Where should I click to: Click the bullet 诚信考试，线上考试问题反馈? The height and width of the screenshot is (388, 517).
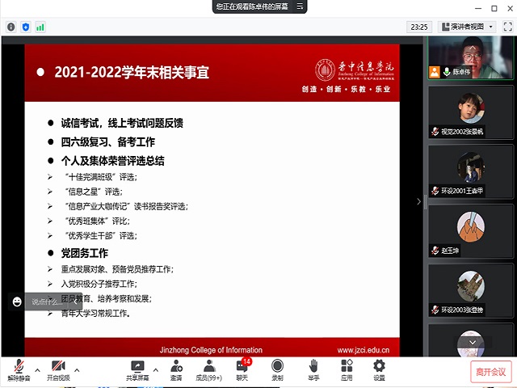pyautogui.click(x=122, y=123)
